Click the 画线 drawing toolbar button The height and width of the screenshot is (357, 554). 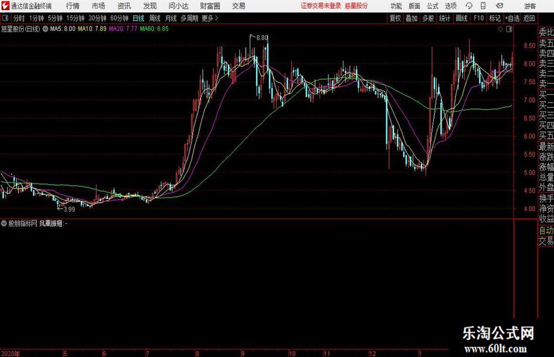click(x=461, y=18)
